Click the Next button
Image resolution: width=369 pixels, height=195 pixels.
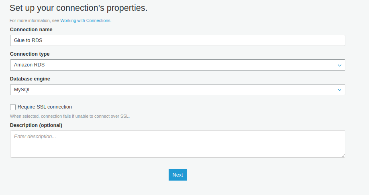[x=177, y=175]
